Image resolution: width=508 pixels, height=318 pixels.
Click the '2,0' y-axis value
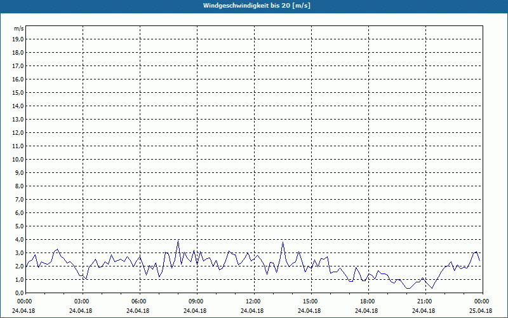click(20, 266)
